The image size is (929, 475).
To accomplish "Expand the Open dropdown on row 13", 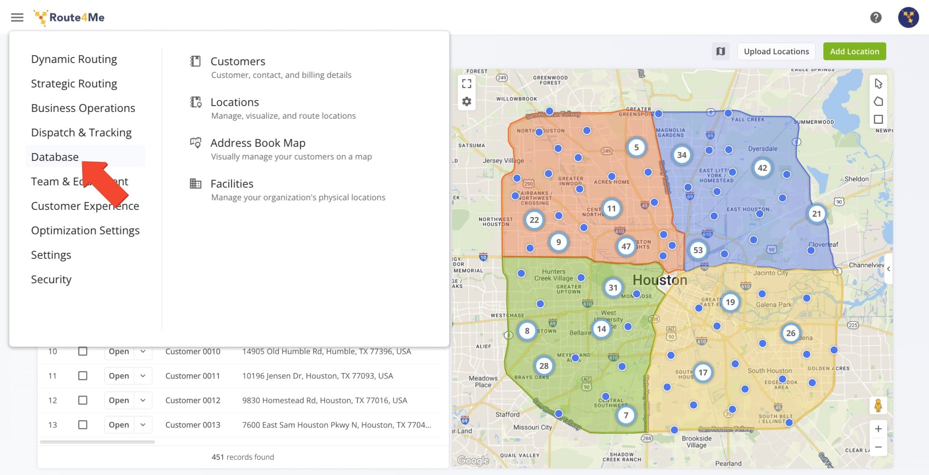I will pyautogui.click(x=143, y=425).
